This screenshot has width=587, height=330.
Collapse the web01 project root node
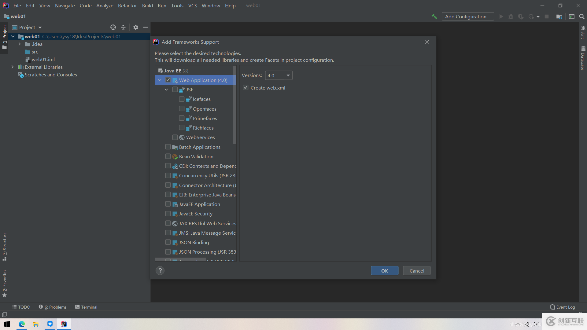coord(13,36)
